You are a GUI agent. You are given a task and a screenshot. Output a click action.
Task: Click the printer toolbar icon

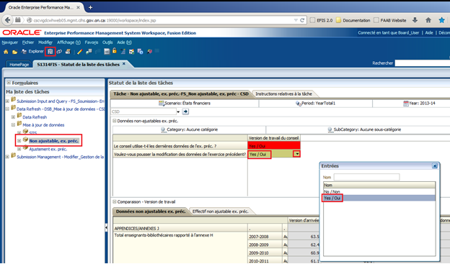[68, 52]
